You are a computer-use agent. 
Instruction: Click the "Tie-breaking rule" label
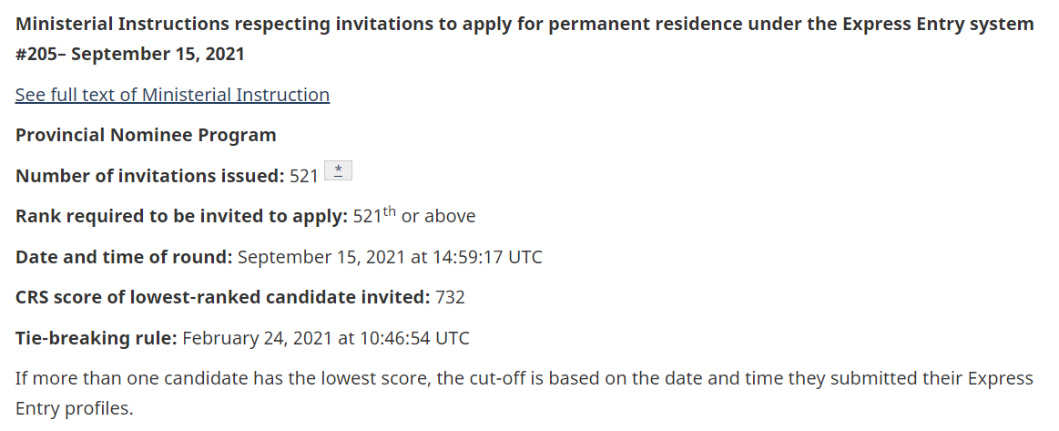coord(96,338)
